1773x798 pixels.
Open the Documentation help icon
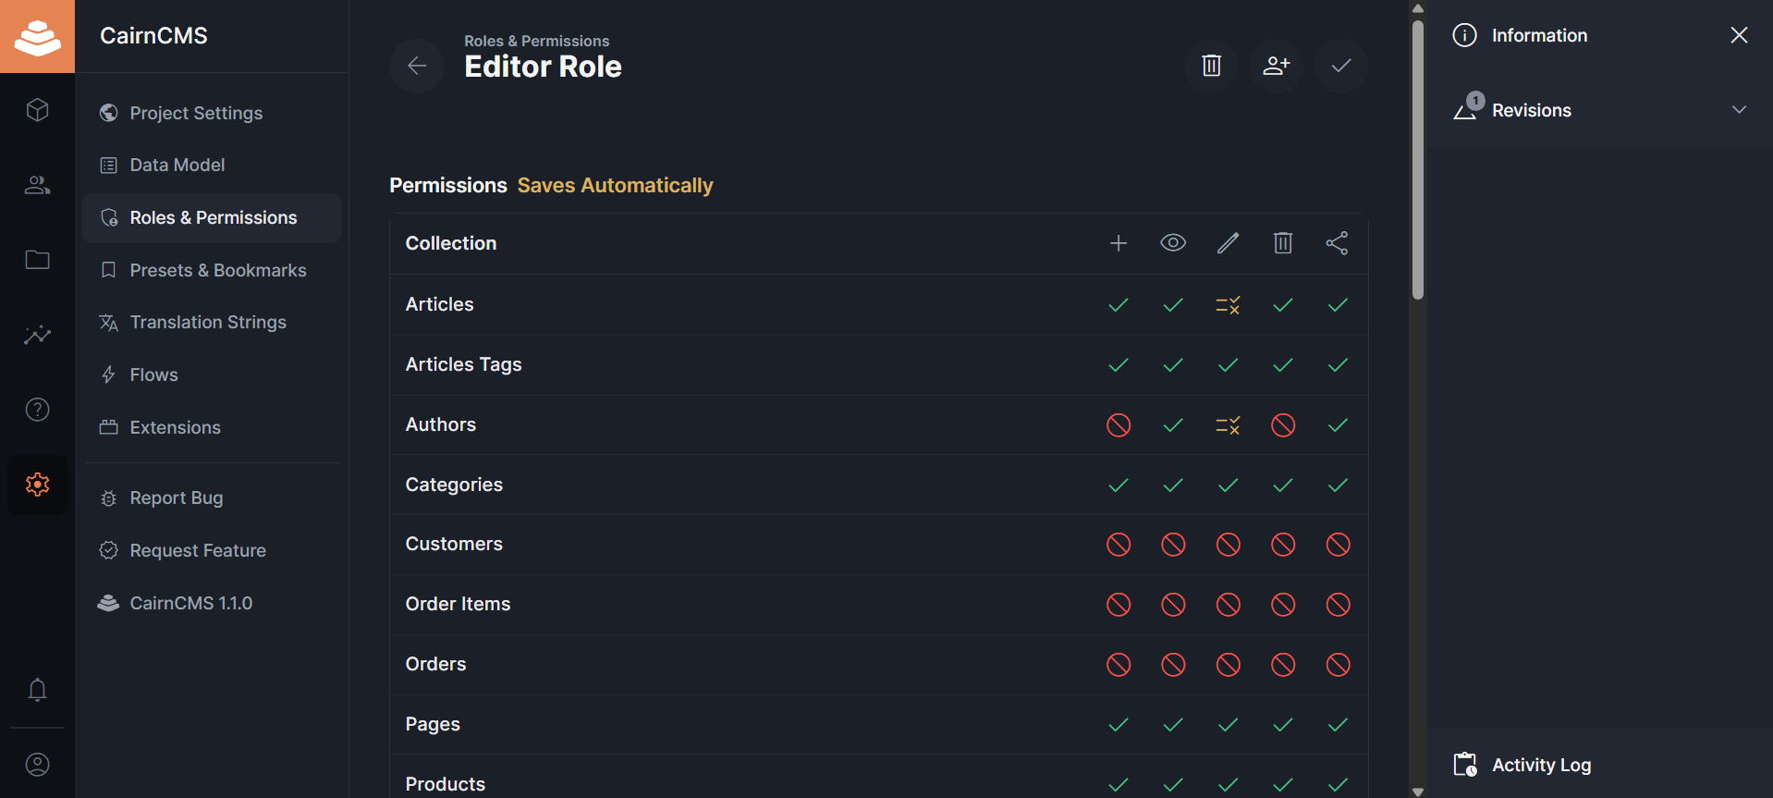[x=37, y=410]
